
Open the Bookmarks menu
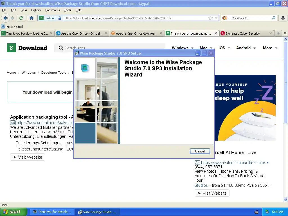pos(52,10)
